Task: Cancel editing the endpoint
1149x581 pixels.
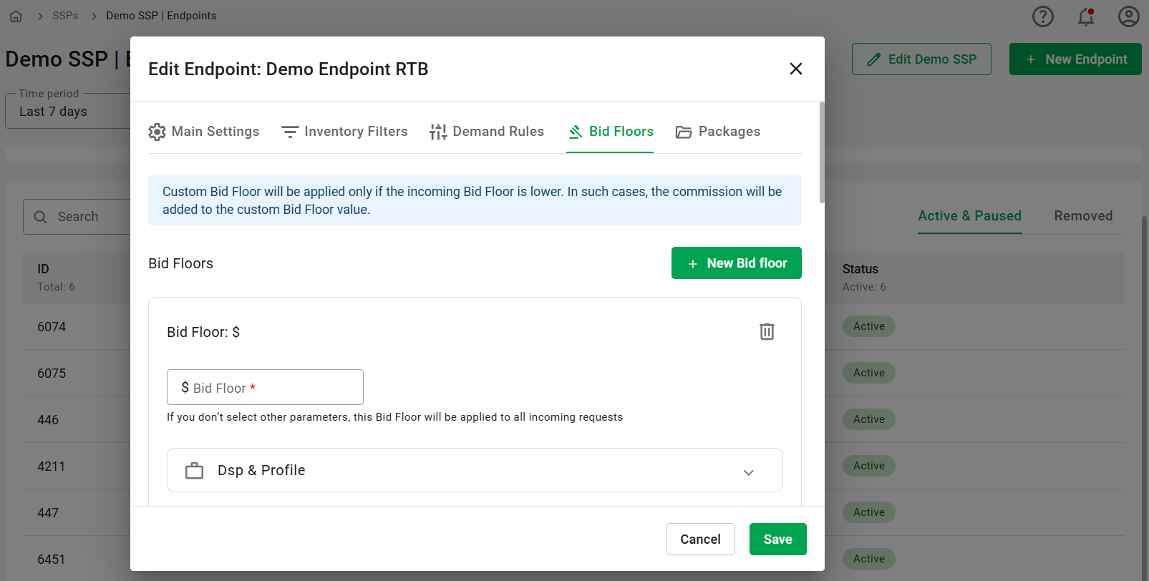Action: coord(700,539)
